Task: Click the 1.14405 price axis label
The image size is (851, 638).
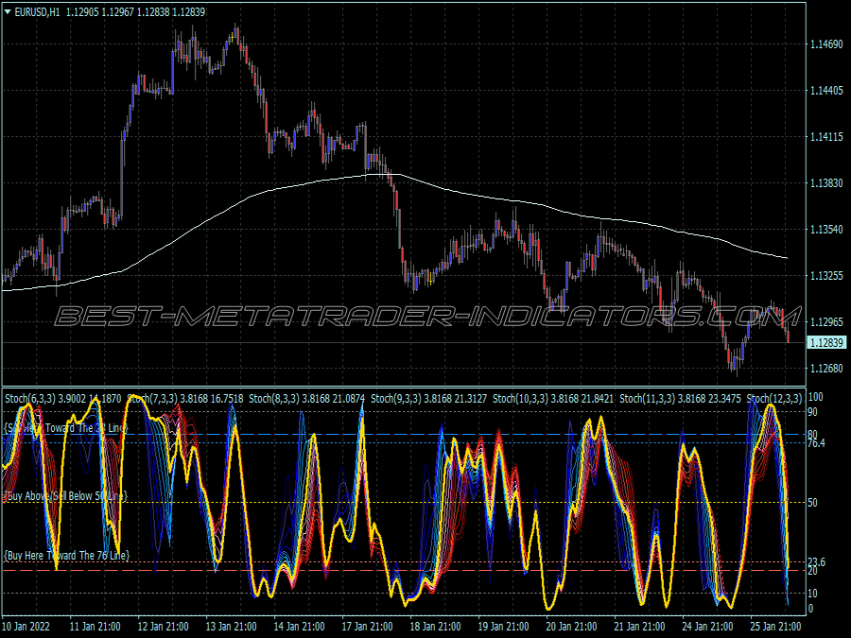Action: pos(826,90)
